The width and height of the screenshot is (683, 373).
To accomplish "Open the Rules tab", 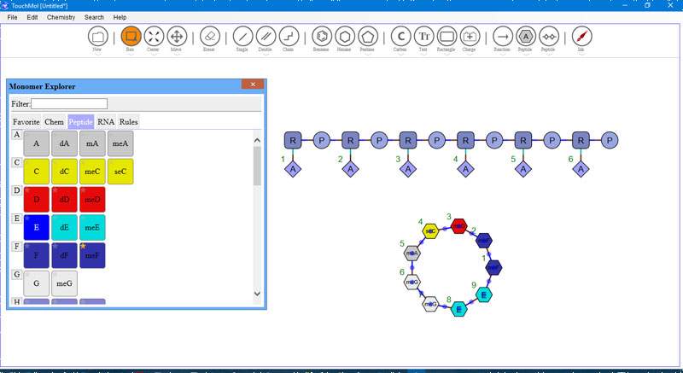I will click(129, 122).
